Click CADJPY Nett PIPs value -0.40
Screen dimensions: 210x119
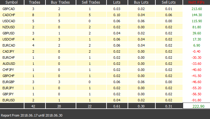(x=197, y=51)
